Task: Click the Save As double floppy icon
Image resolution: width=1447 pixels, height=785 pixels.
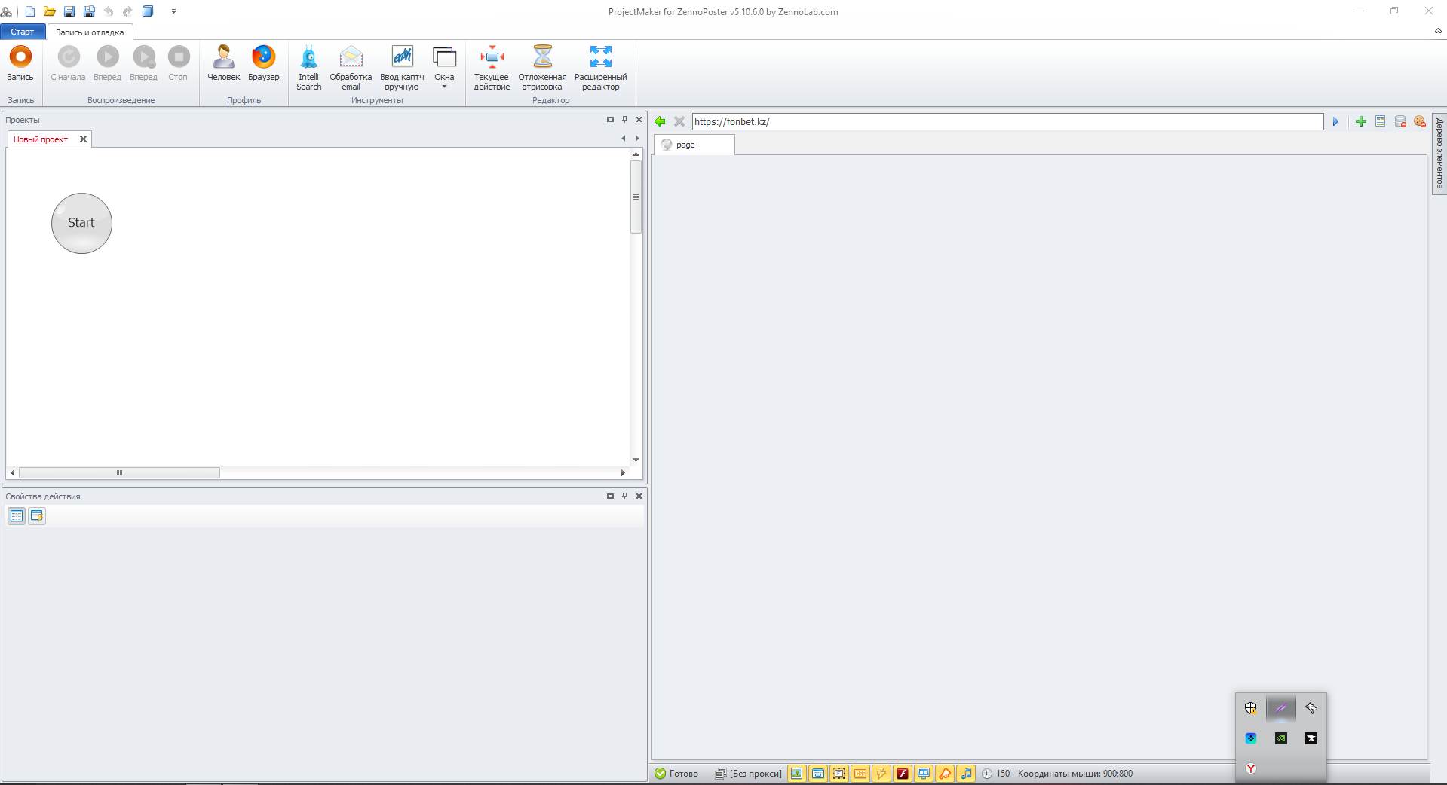Action: click(x=89, y=11)
